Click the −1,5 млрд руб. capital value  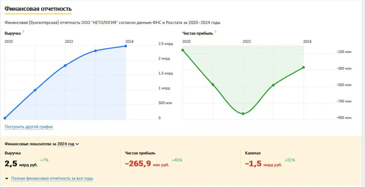263,164
